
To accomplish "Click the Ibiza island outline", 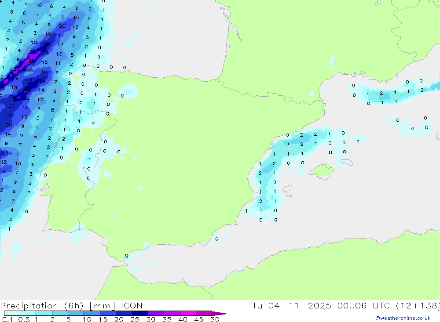I will click(287, 188).
